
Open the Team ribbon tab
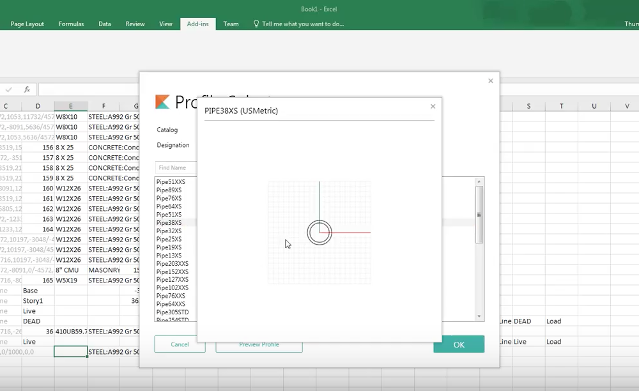click(231, 24)
